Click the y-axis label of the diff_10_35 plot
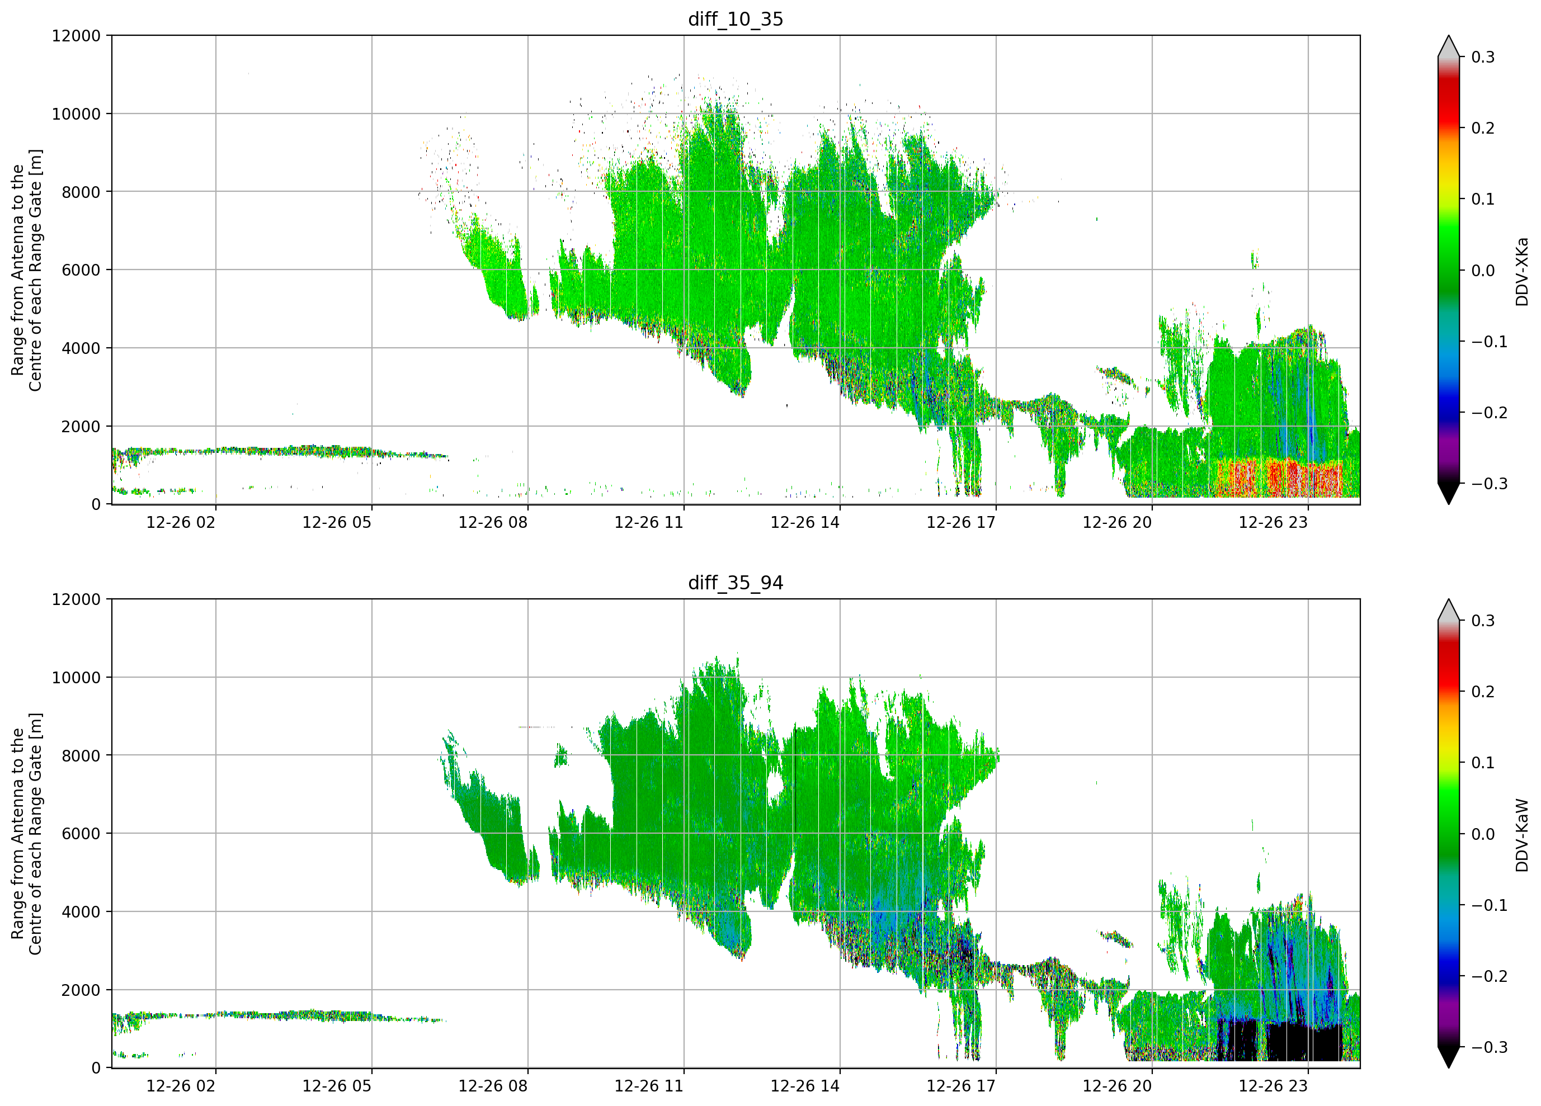Screen dimensions: 1541x1106 click(26, 270)
